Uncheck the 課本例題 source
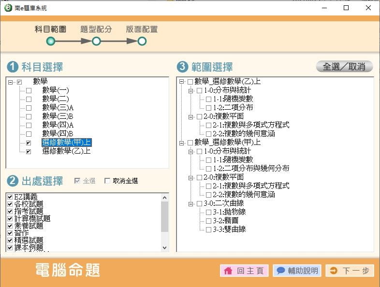This screenshot has width=380, height=287. 10,247
